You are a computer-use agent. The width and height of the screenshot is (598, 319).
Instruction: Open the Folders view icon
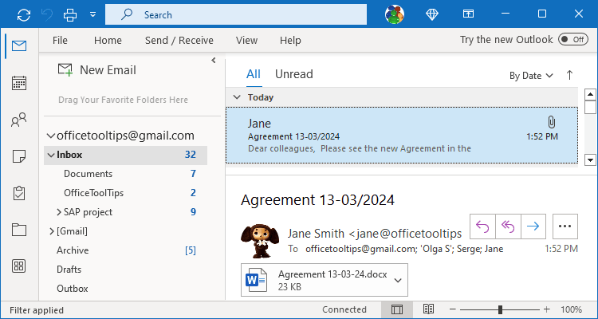coord(19,230)
